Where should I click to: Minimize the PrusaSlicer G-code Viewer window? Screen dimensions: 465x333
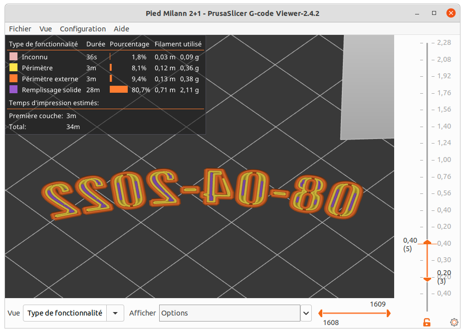point(417,13)
